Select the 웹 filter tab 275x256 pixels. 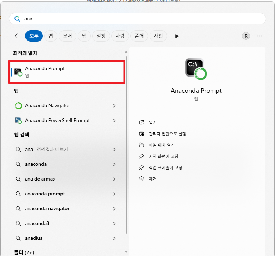click(84, 36)
